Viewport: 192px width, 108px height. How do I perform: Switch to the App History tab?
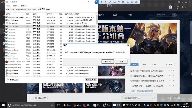click(x=21, y=9)
